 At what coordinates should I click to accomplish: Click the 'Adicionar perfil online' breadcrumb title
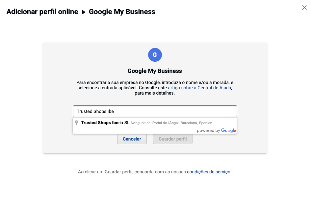(x=42, y=12)
